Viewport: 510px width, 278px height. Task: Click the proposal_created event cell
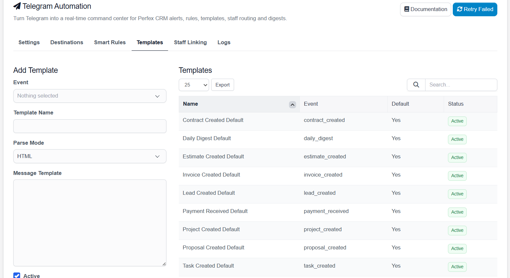pyautogui.click(x=325, y=248)
